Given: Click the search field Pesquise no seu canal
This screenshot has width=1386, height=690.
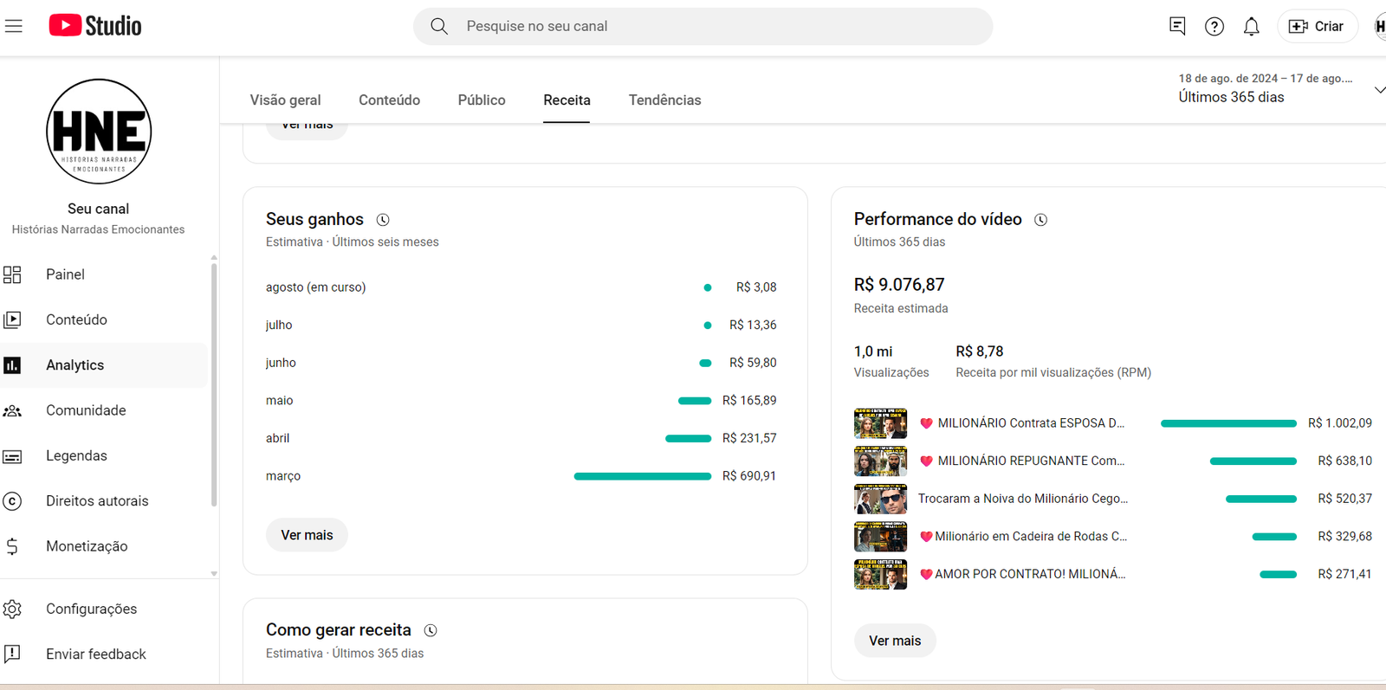Looking at the screenshot, I should coord(703,26).
